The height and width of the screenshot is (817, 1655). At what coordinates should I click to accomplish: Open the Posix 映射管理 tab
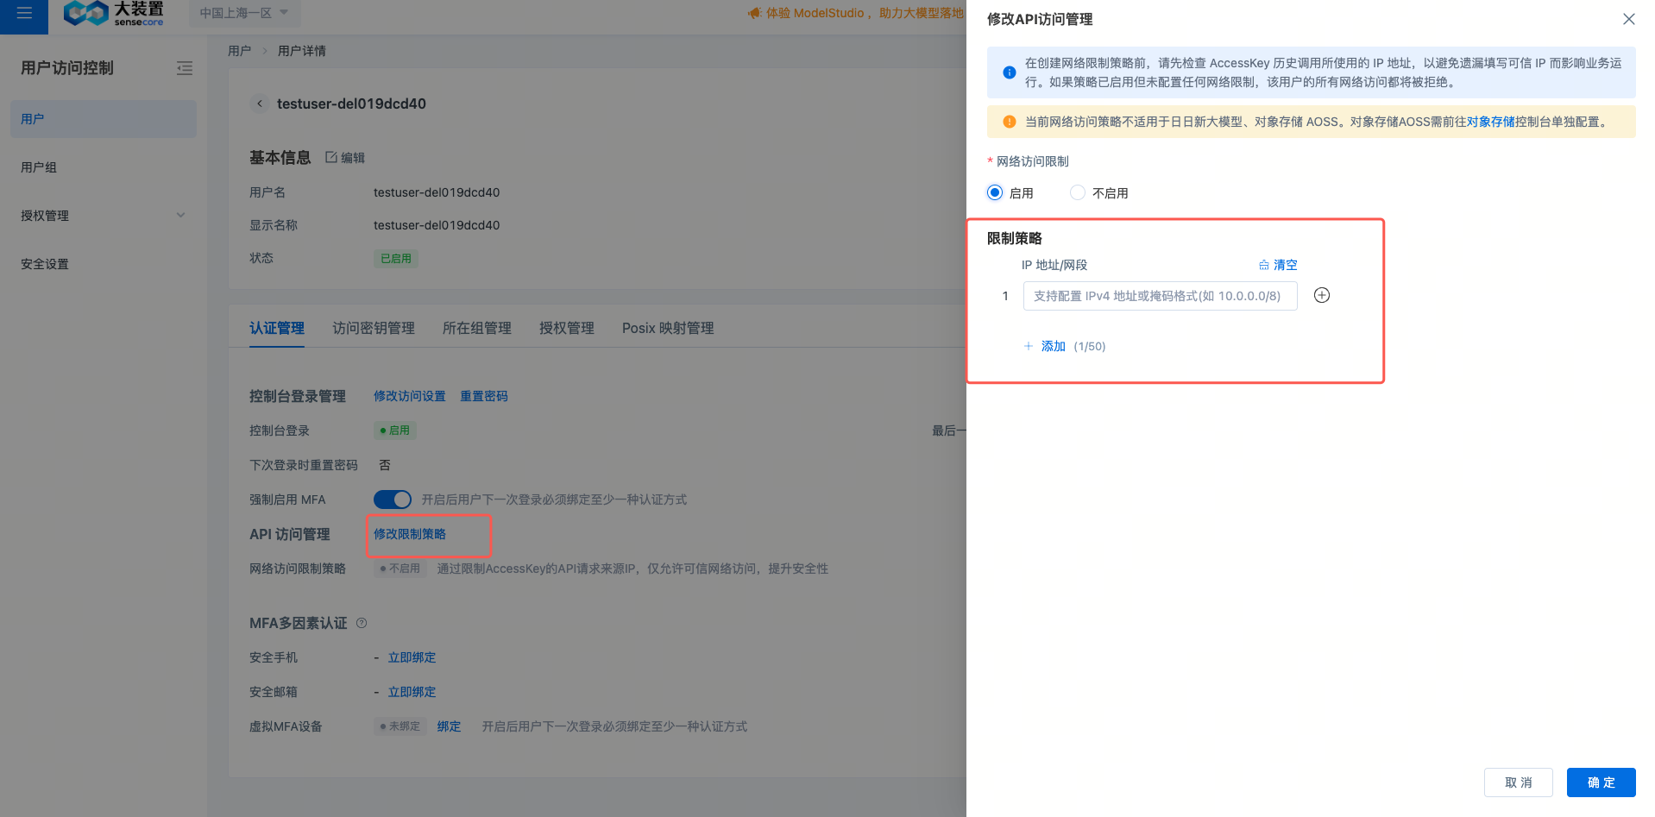click(668, 328)
